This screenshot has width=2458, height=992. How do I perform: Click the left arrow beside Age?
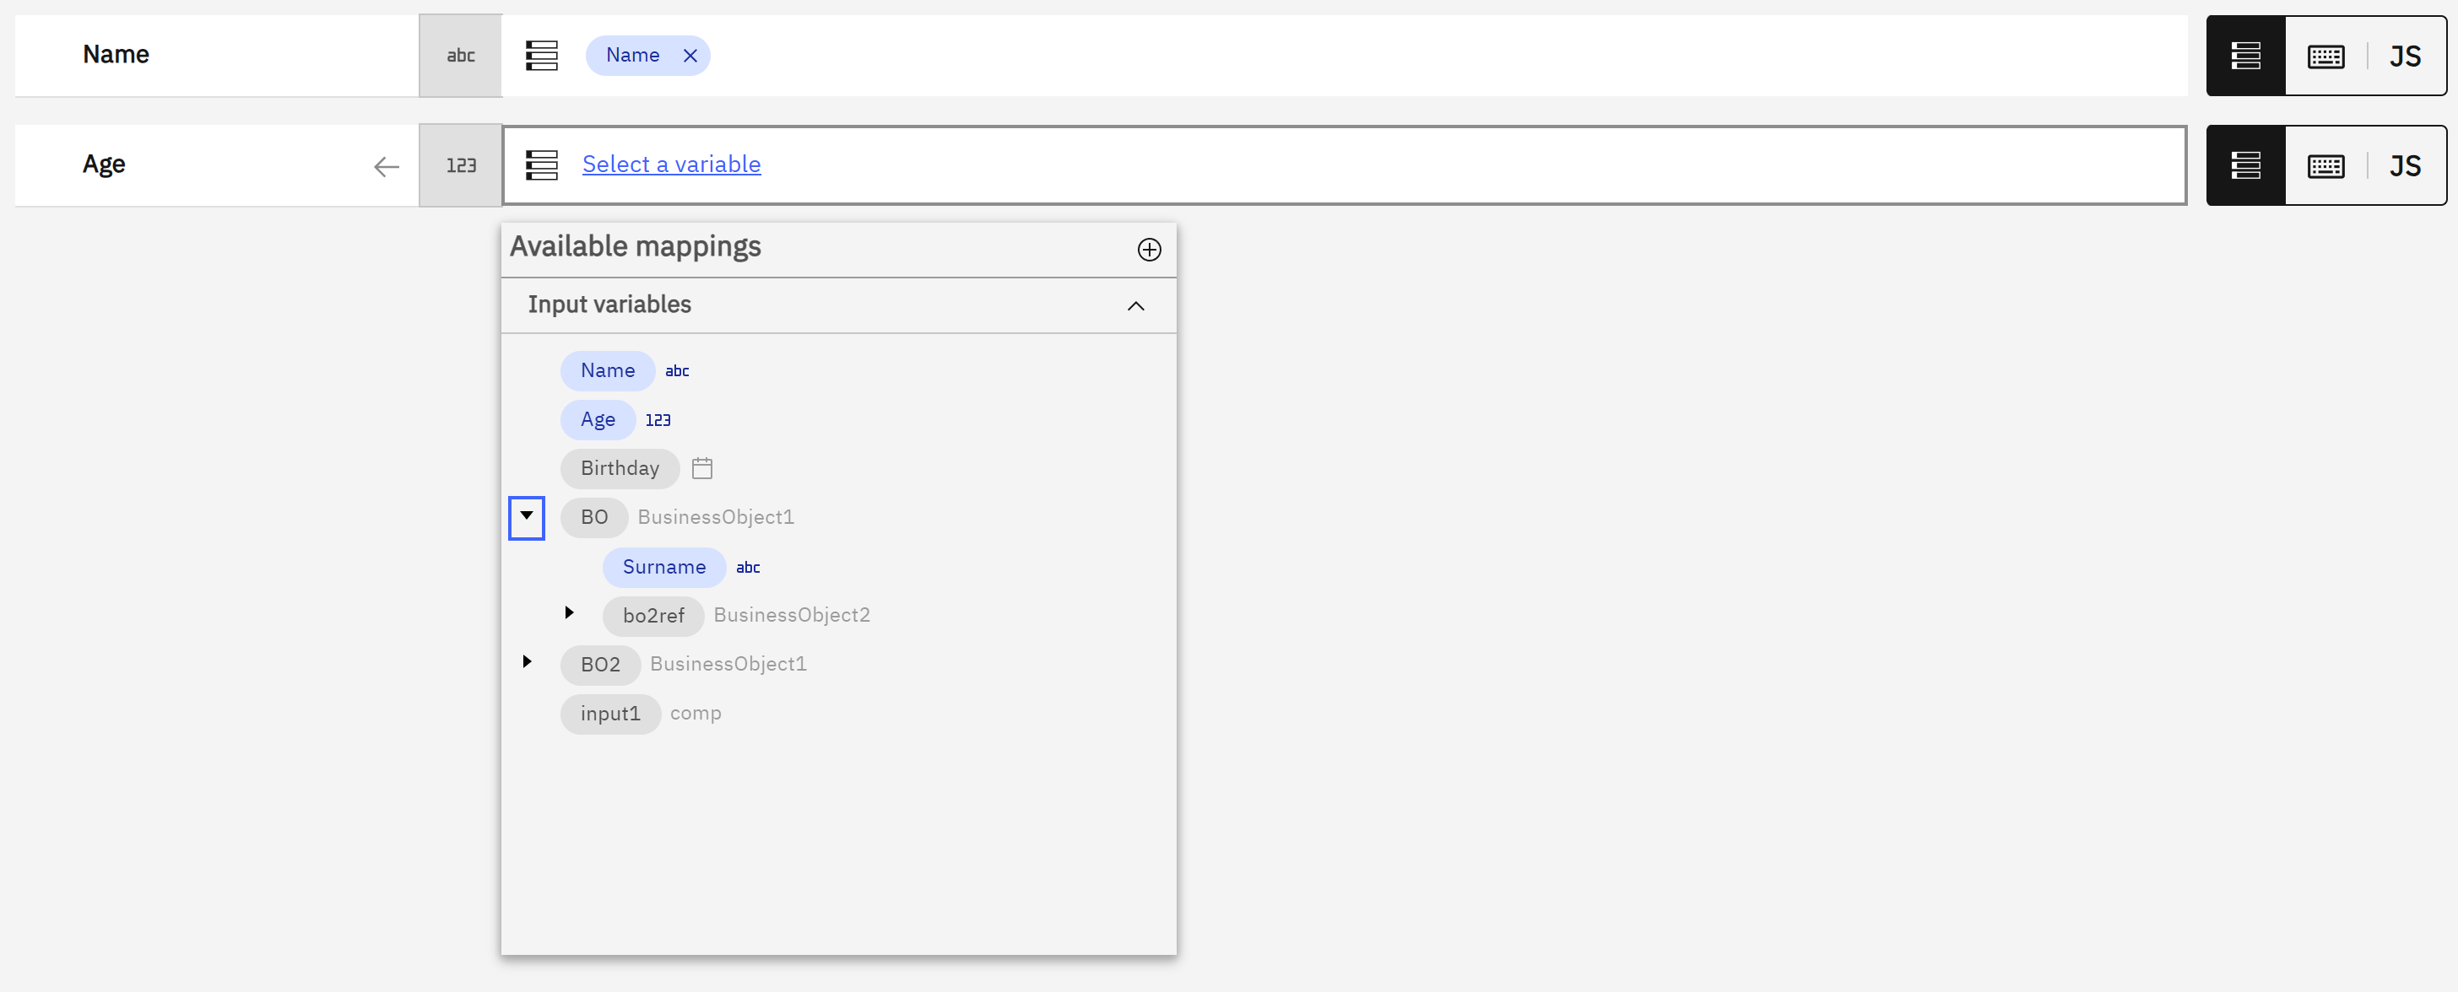coord(386,167)
